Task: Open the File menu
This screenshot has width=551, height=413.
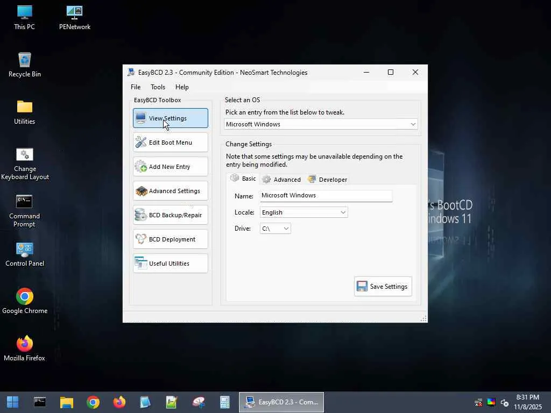Action: [136, 87]
